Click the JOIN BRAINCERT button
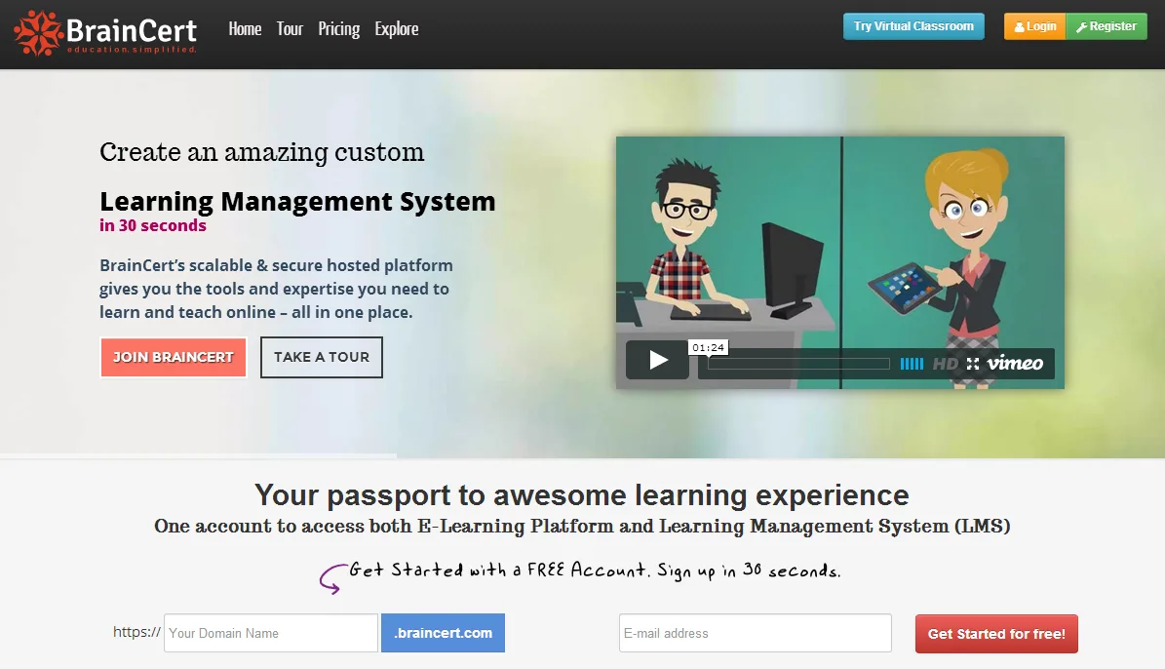This screenshot has width=1165, height=669. [x=174, y=358]
